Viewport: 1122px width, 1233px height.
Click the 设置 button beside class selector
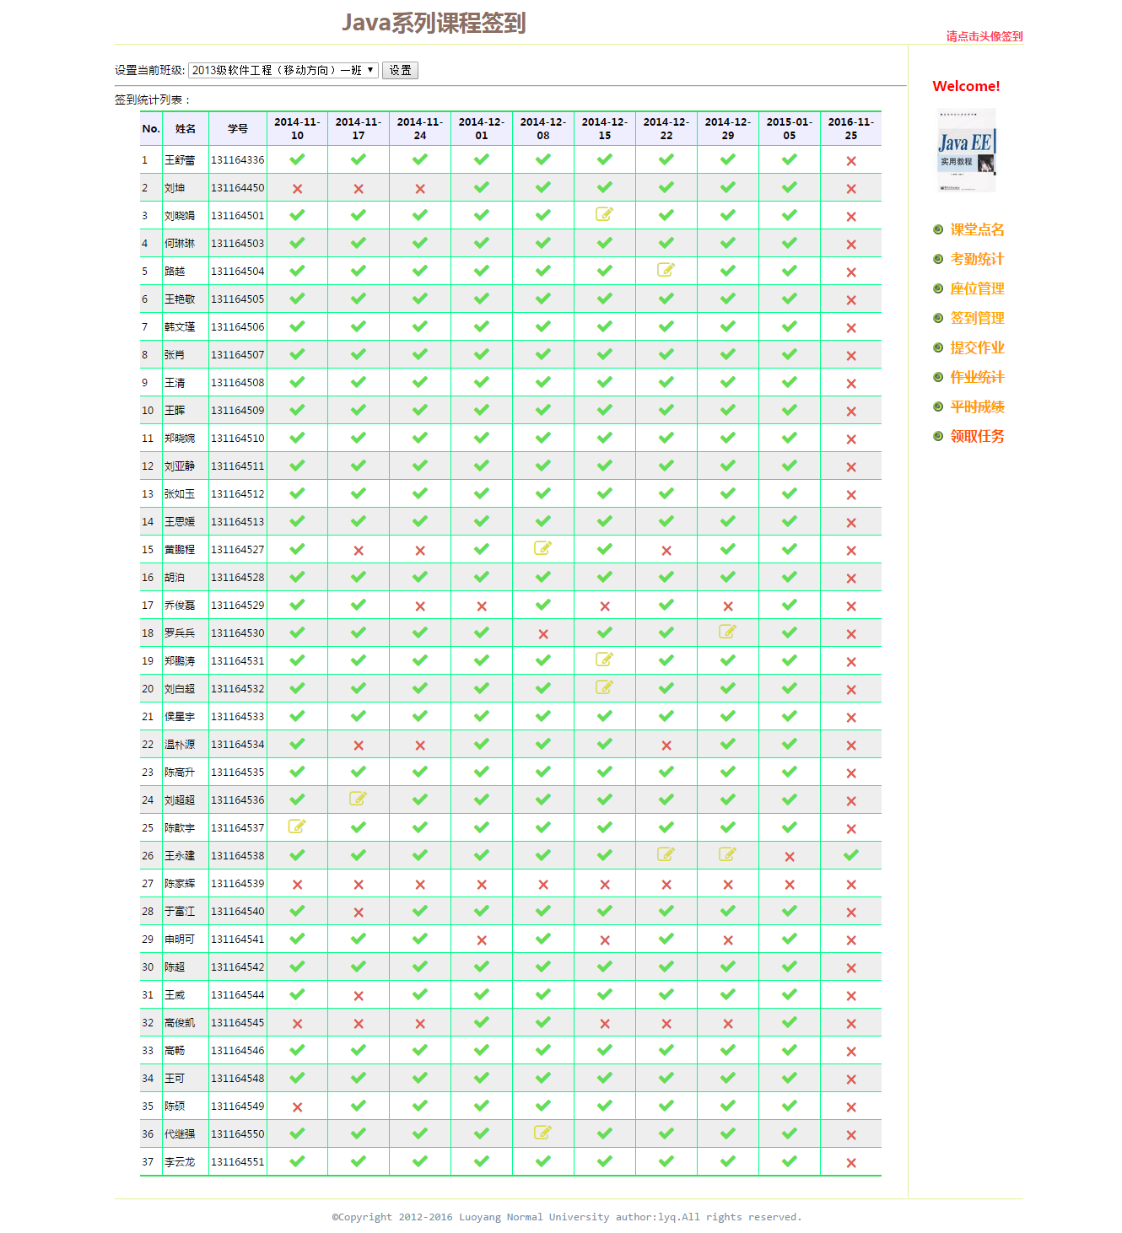coord(400,70)
